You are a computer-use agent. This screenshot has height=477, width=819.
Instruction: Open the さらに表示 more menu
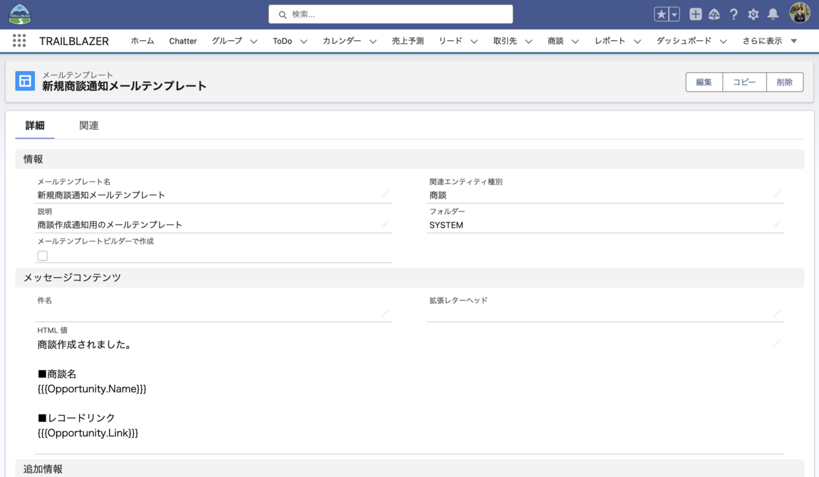coord(770,41)
